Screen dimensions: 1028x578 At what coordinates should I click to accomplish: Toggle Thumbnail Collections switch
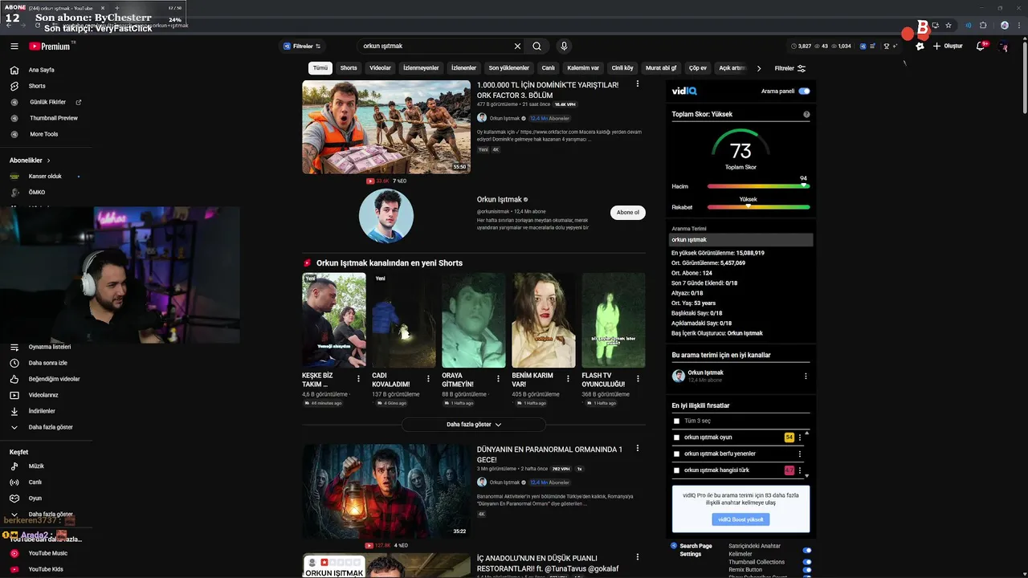[x=807, y=562]
